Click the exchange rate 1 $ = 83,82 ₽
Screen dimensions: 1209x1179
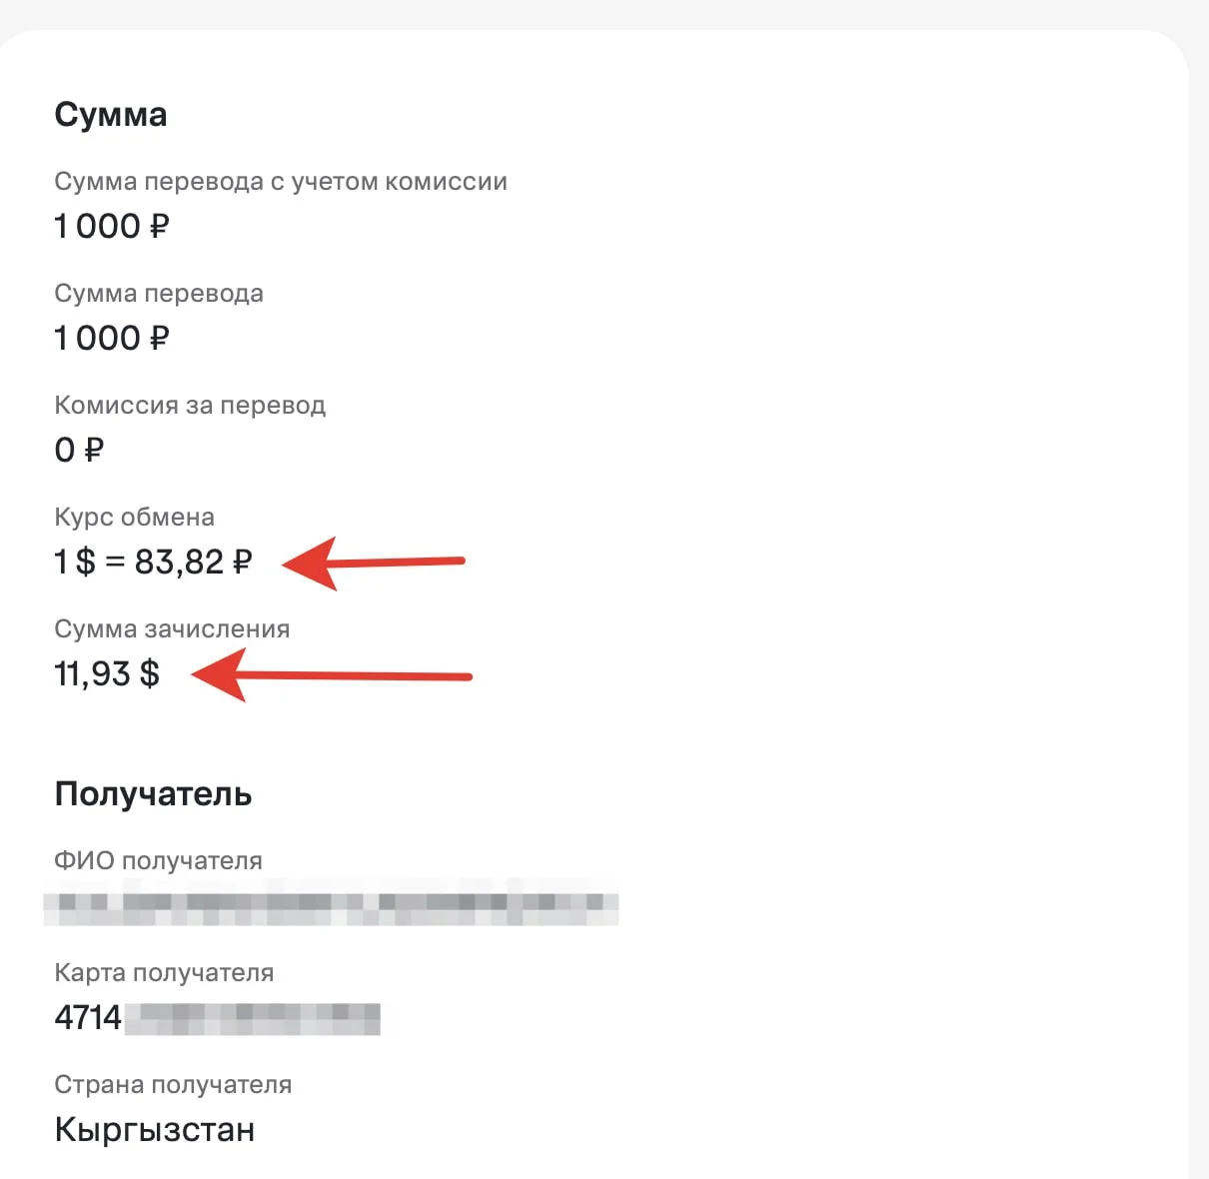click(153, 563)
